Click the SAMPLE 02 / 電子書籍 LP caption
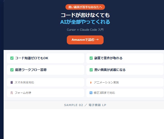 tap(85, 105)
